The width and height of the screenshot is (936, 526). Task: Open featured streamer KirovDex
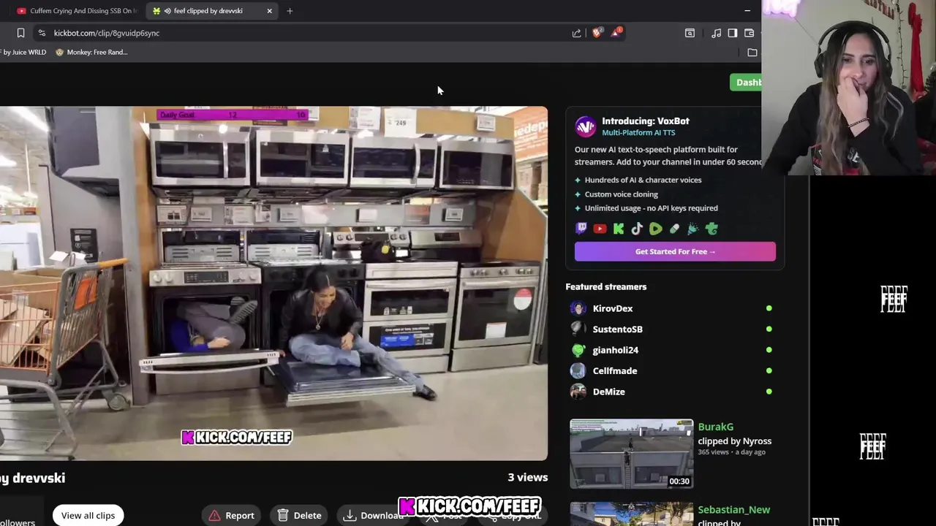click(612, 308)
